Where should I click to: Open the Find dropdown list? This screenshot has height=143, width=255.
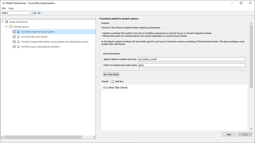[31, 13]
